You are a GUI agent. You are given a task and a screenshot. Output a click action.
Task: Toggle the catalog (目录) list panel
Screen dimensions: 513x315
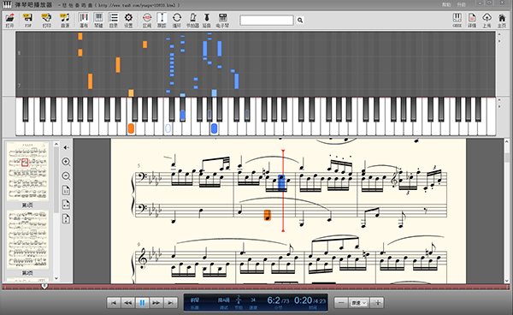[x=114, y=20]
